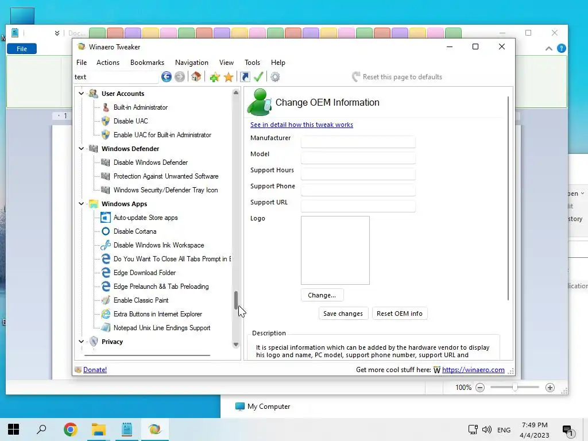
Task: Click the Auto-update Store apps icon
Action: coord(106,218)
